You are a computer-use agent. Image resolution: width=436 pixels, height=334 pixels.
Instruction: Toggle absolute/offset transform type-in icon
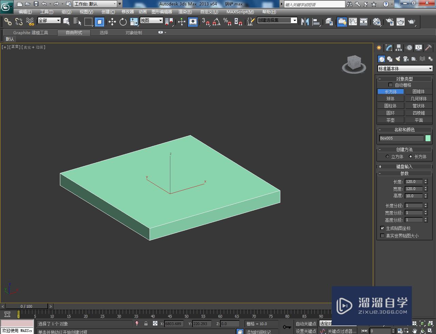155,324
